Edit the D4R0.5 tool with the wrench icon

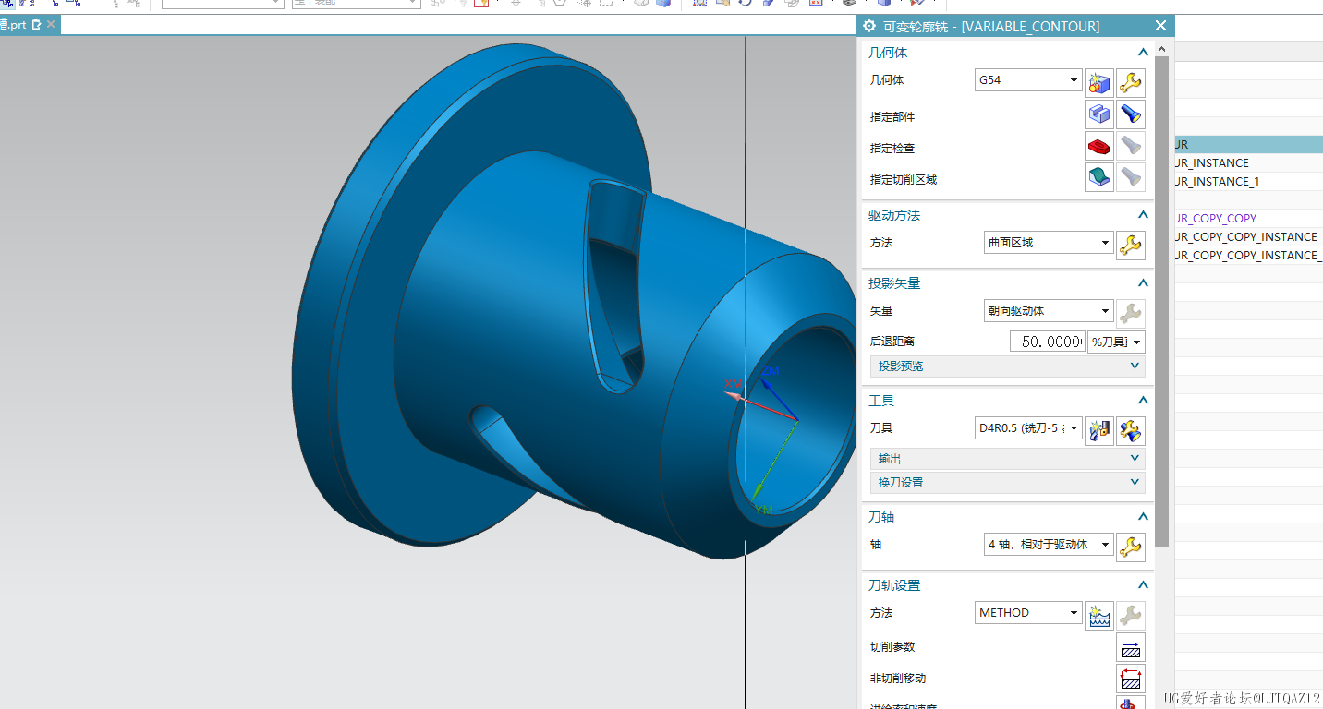coord(1130,430)
